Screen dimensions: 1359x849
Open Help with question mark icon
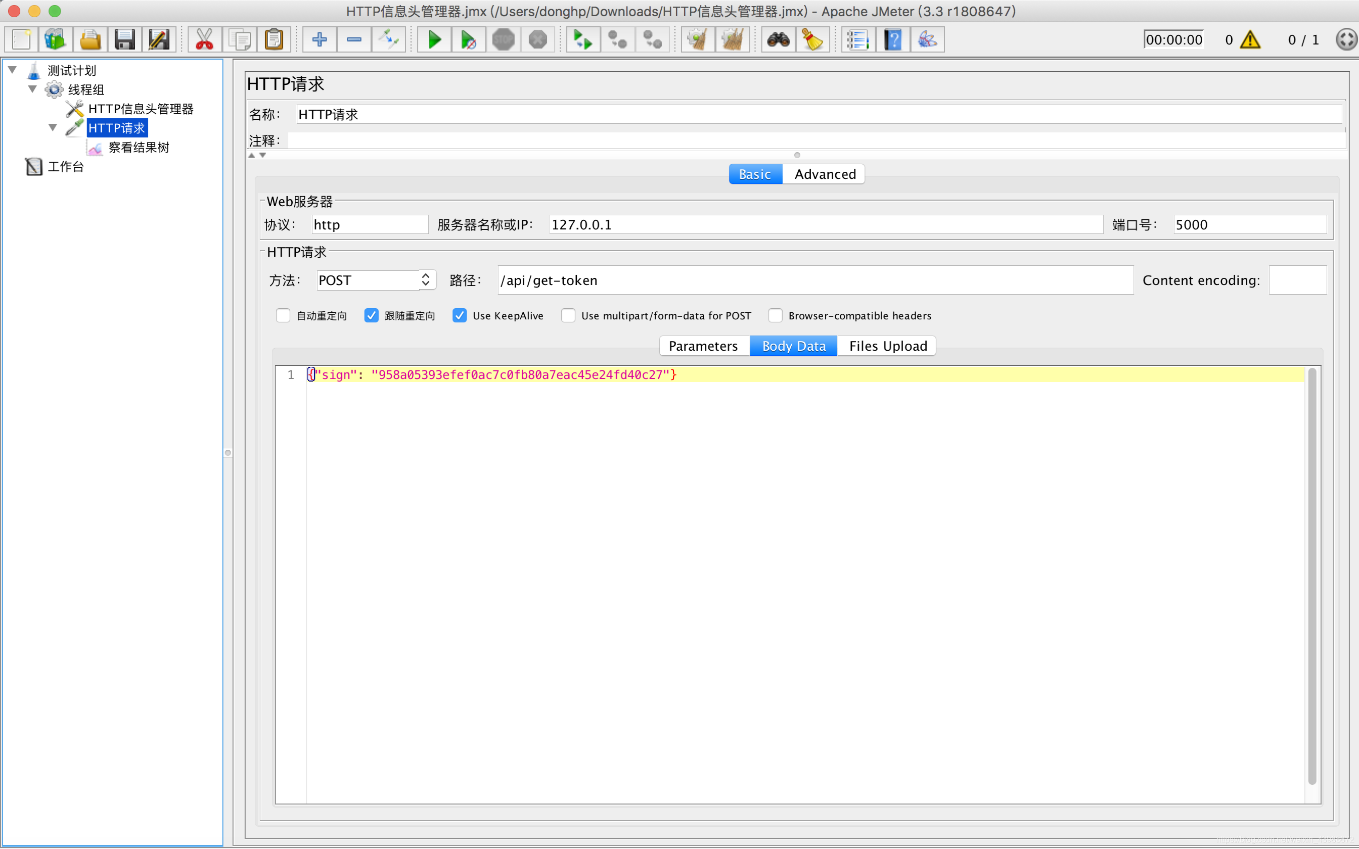click(x=893, y=40)
